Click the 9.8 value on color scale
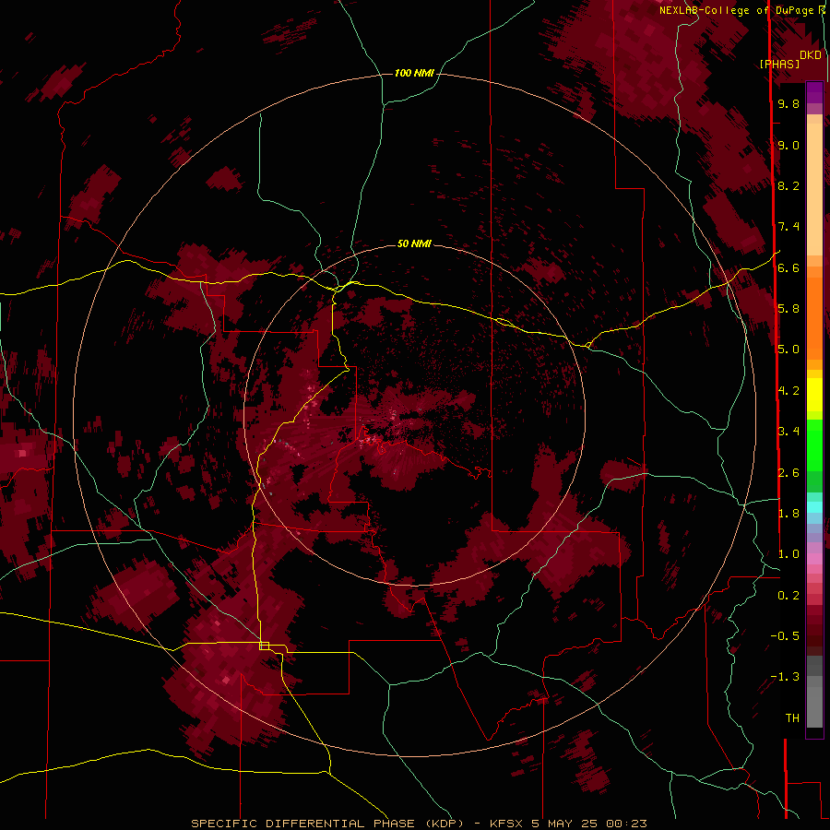 (x=788, y=103)
